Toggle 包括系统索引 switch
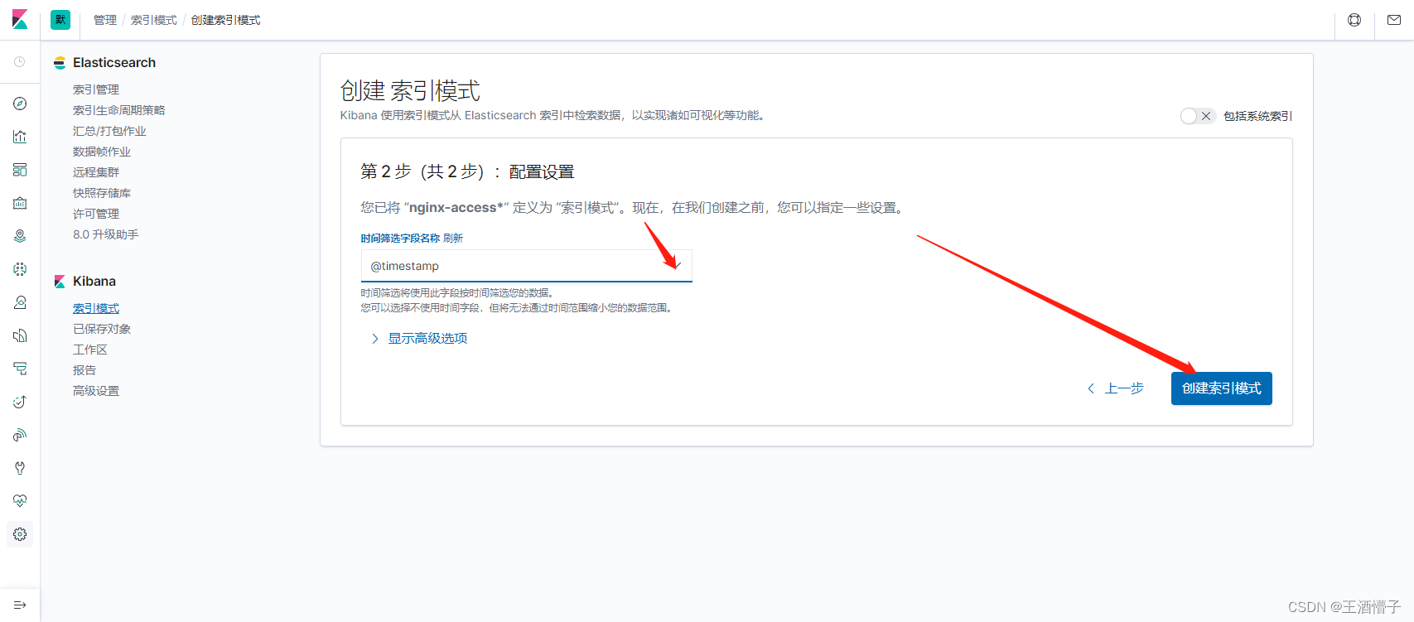Image resolution: width=1414 pixels, height=622 pixels. click(1198, 116)
